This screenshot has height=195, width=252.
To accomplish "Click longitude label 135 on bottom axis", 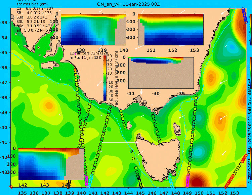I will click(x=22, y=193).
